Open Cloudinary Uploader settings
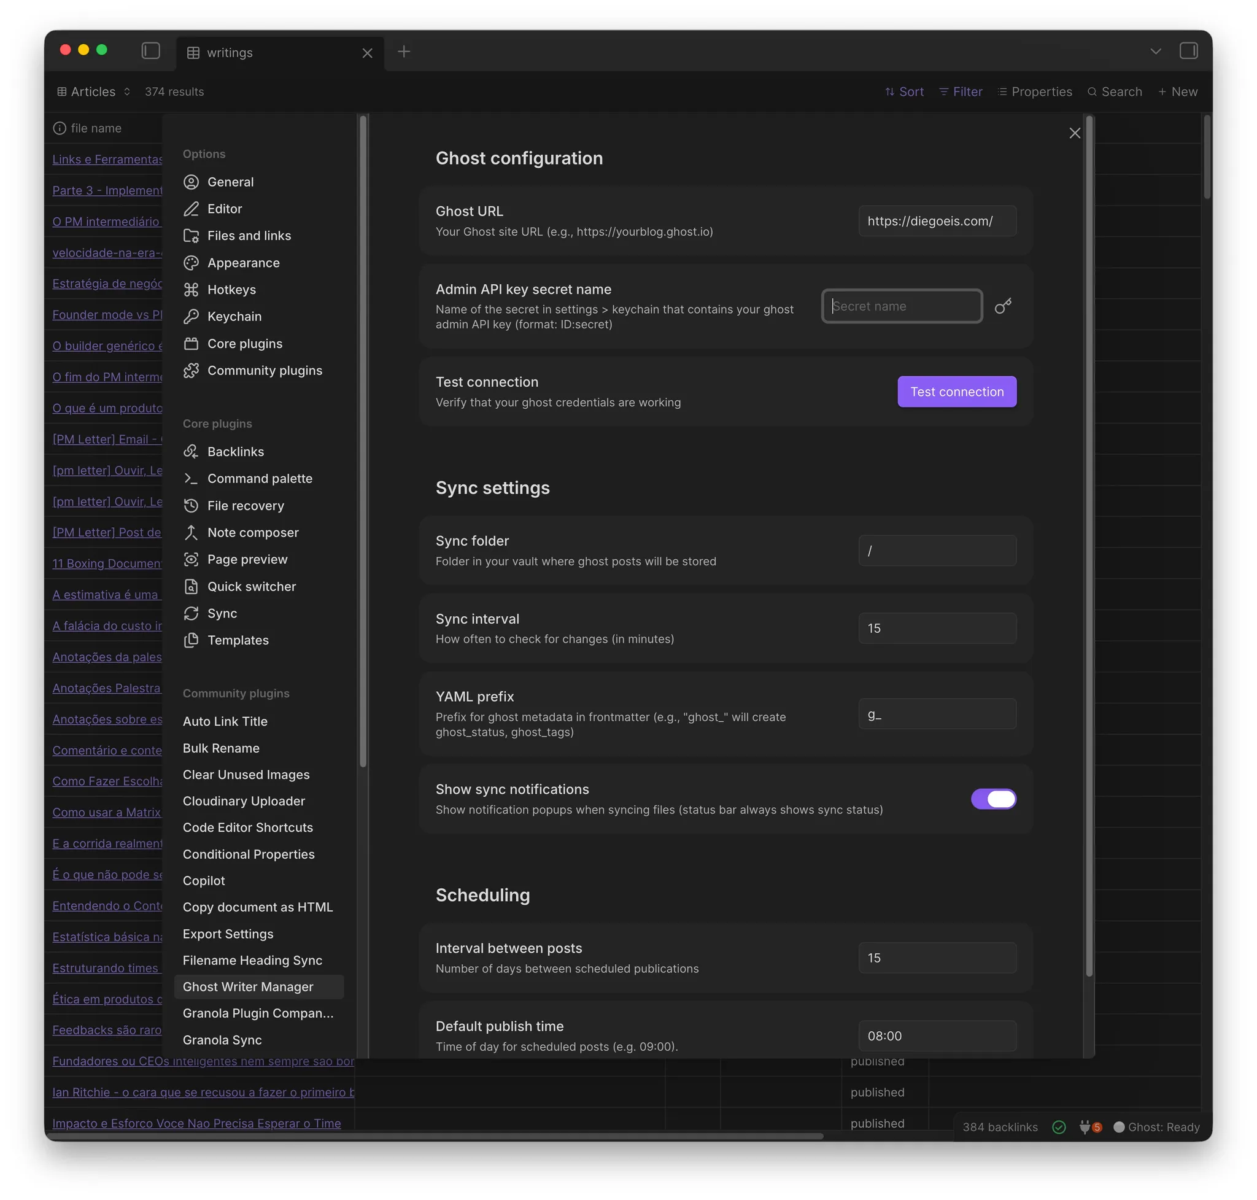 point(258,801)
